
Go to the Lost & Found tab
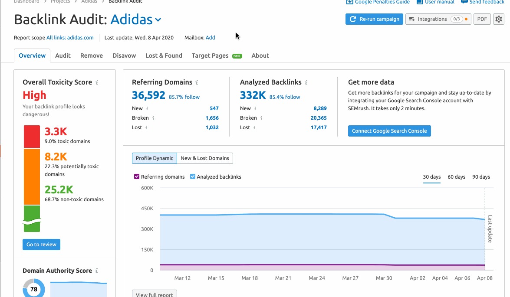(x=164, y=55)
